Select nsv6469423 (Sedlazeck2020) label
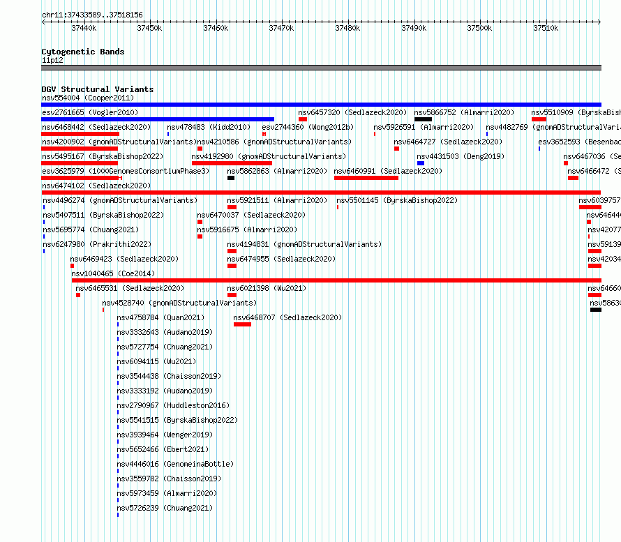621x542 pixels. 124,259
